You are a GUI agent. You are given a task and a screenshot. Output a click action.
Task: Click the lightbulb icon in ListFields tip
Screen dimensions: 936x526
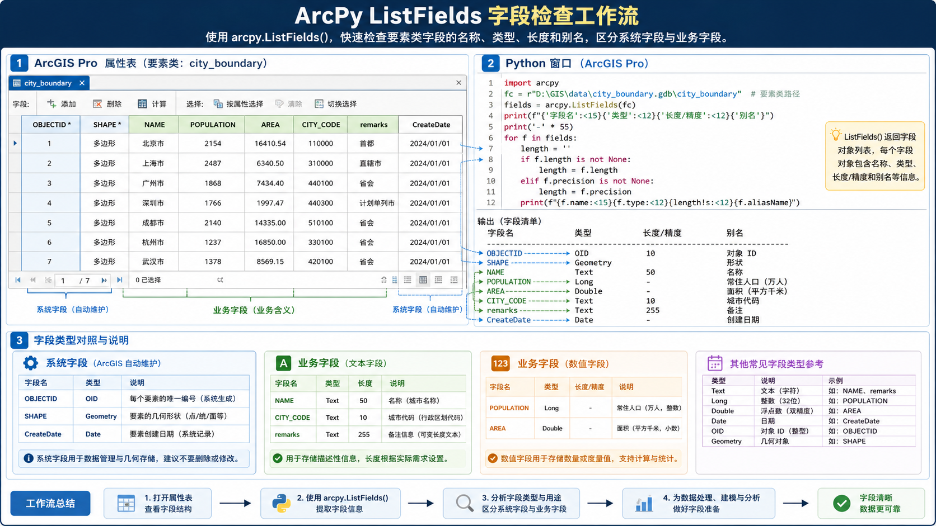[836, 135]
